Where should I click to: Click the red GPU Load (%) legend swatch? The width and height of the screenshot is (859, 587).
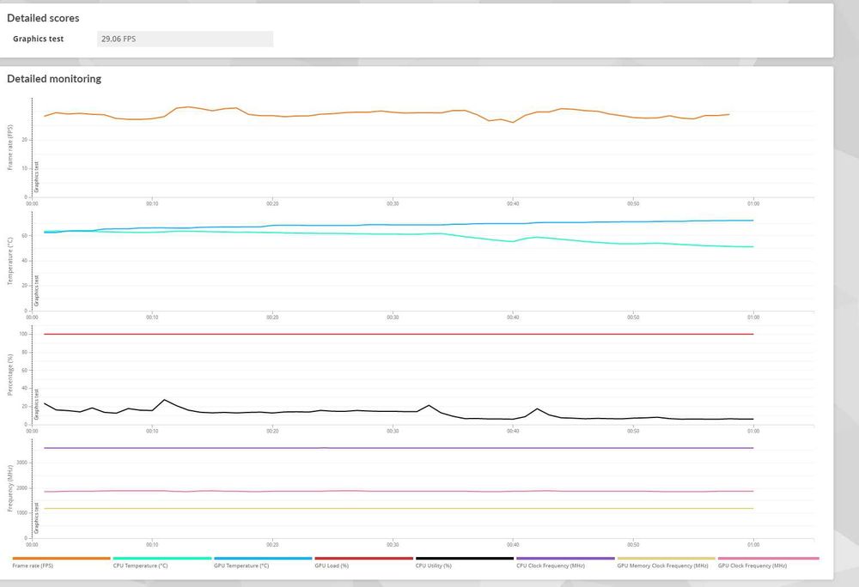(x=363, y=559)
